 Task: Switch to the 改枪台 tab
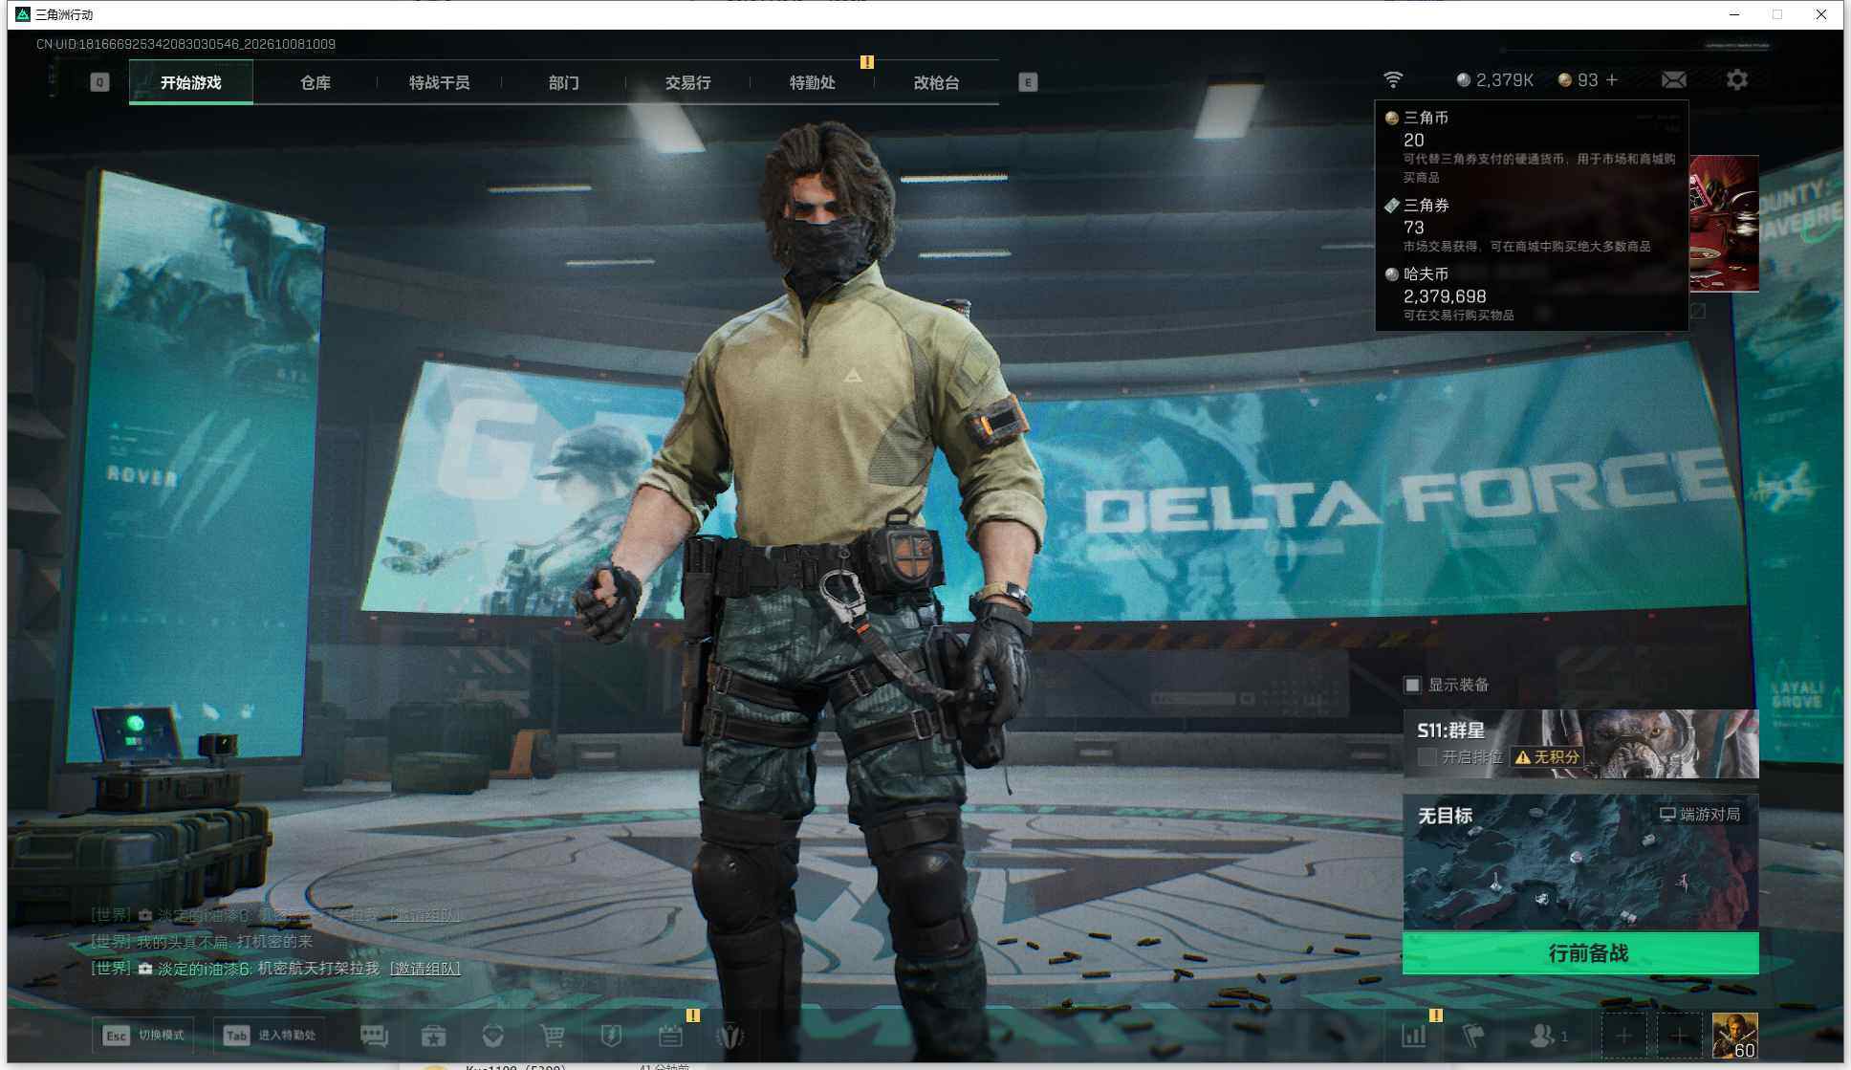[937, 83]
